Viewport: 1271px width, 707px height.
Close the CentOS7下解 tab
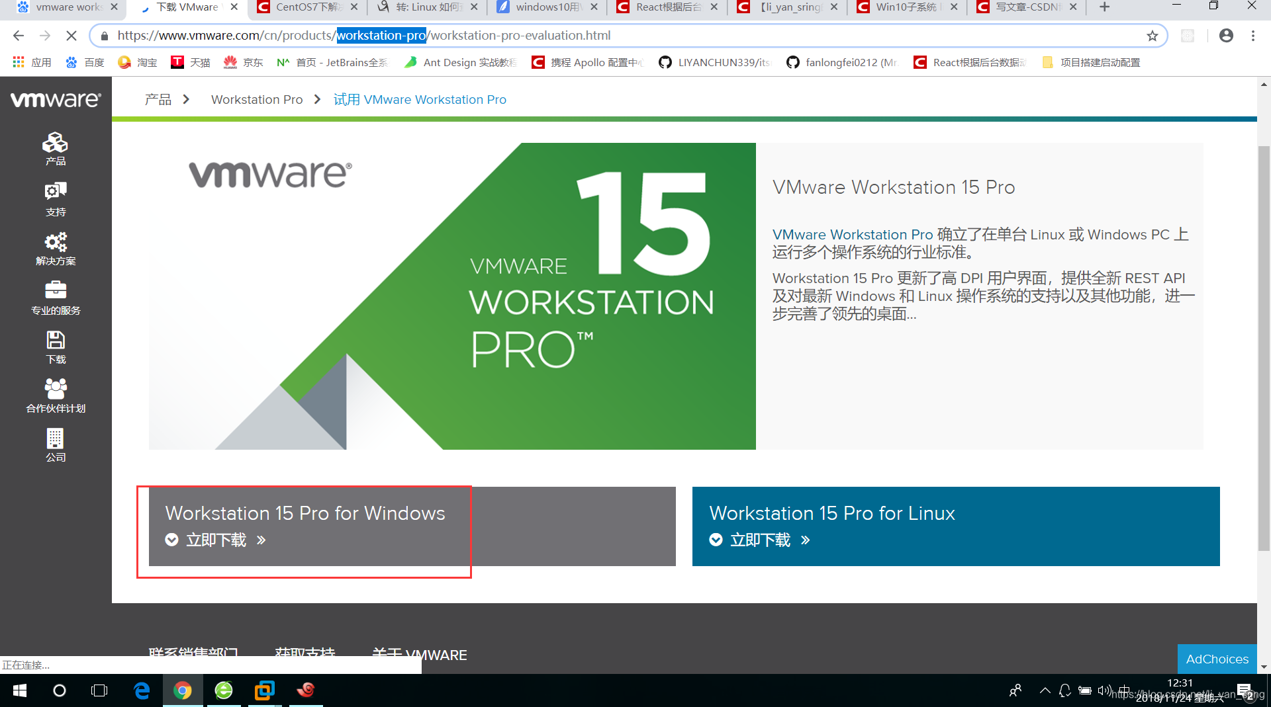(x=353, y=7)
